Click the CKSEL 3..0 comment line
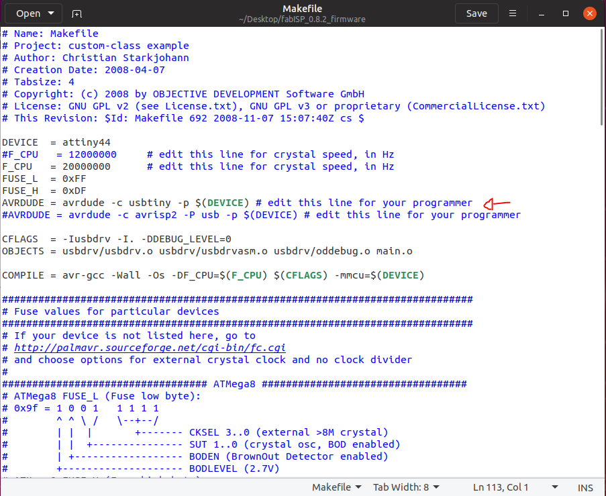 pos(195,432)
